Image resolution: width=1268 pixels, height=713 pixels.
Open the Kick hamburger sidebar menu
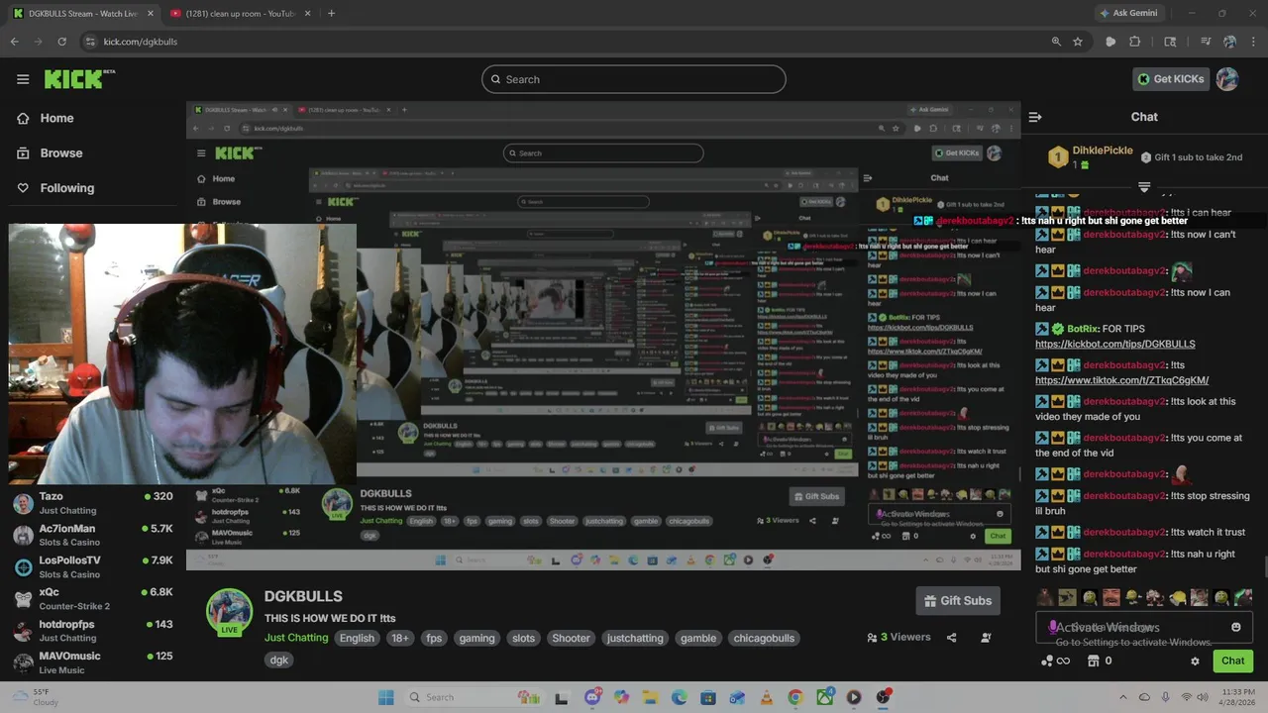coord(23,79)
